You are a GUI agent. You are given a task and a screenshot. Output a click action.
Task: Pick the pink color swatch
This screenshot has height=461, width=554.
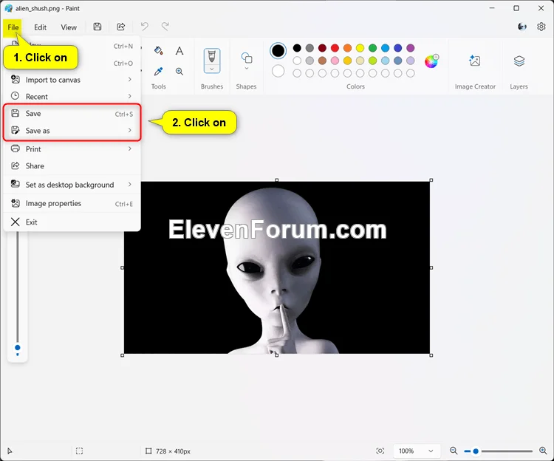coord(335,61)
